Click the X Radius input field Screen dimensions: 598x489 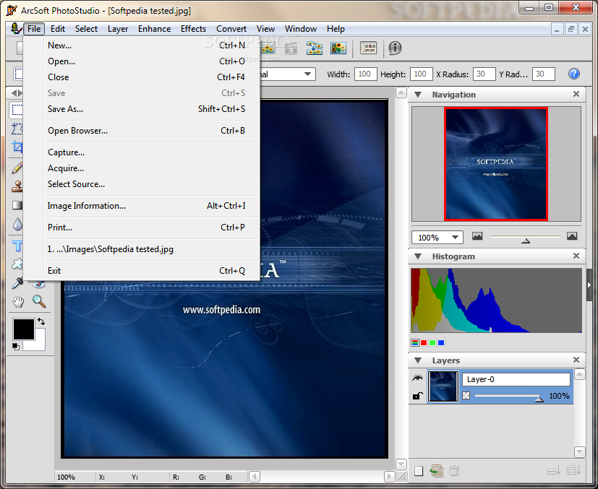click(x=484, y=74)
